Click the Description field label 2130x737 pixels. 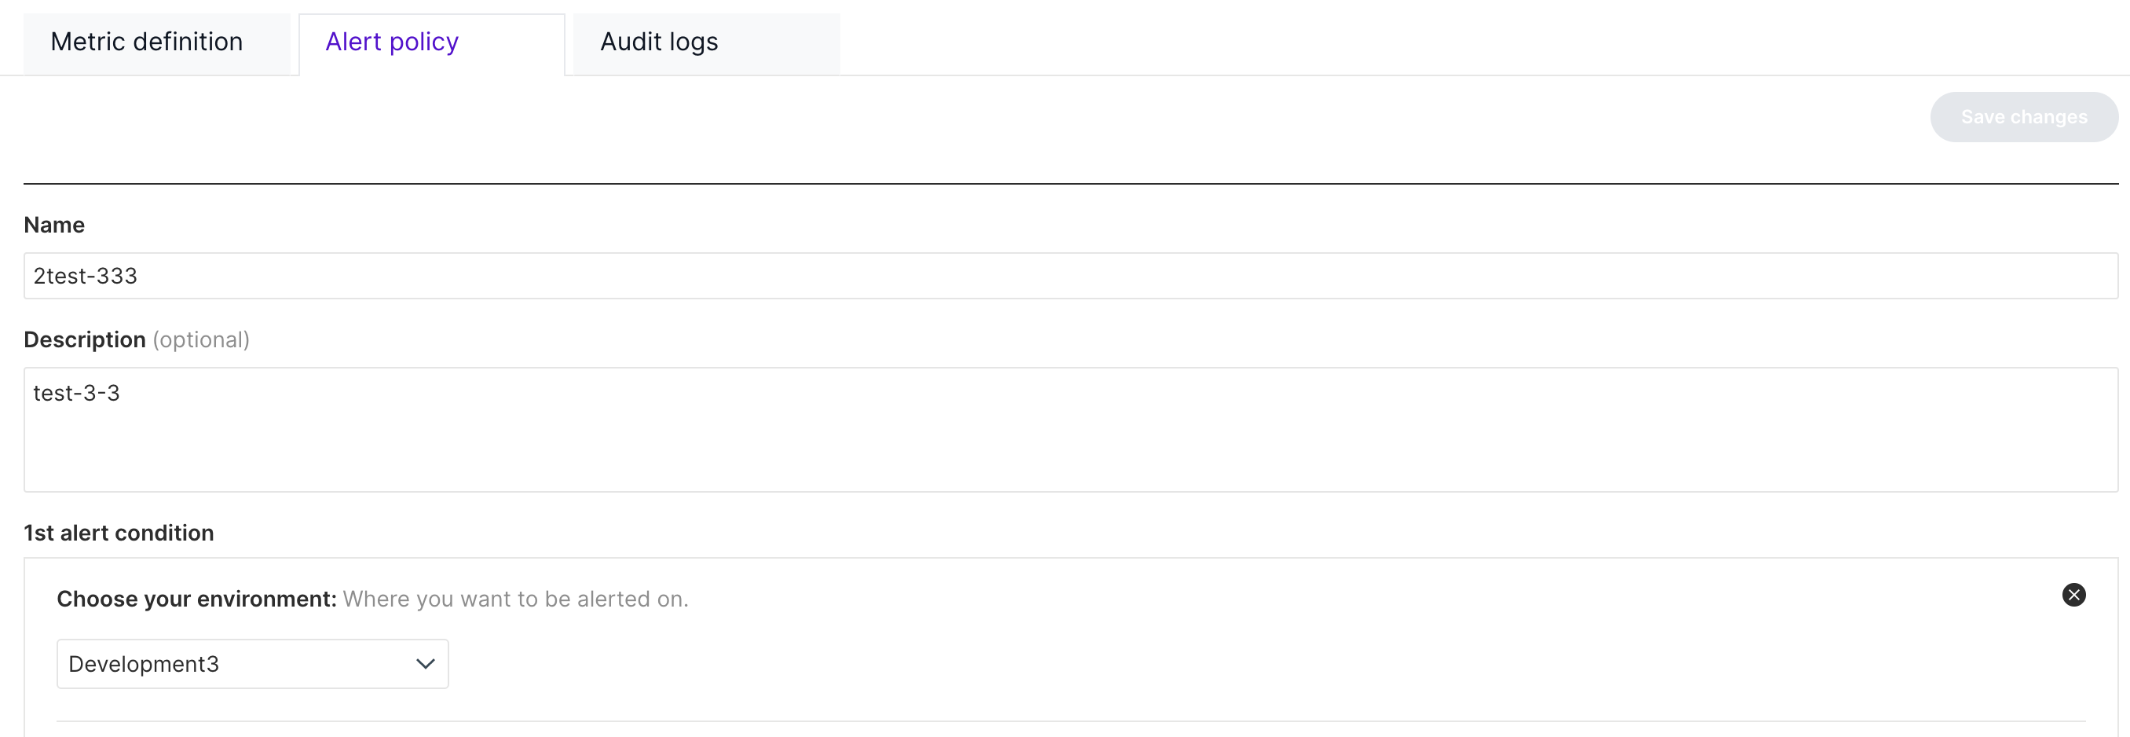pos(84,340)
